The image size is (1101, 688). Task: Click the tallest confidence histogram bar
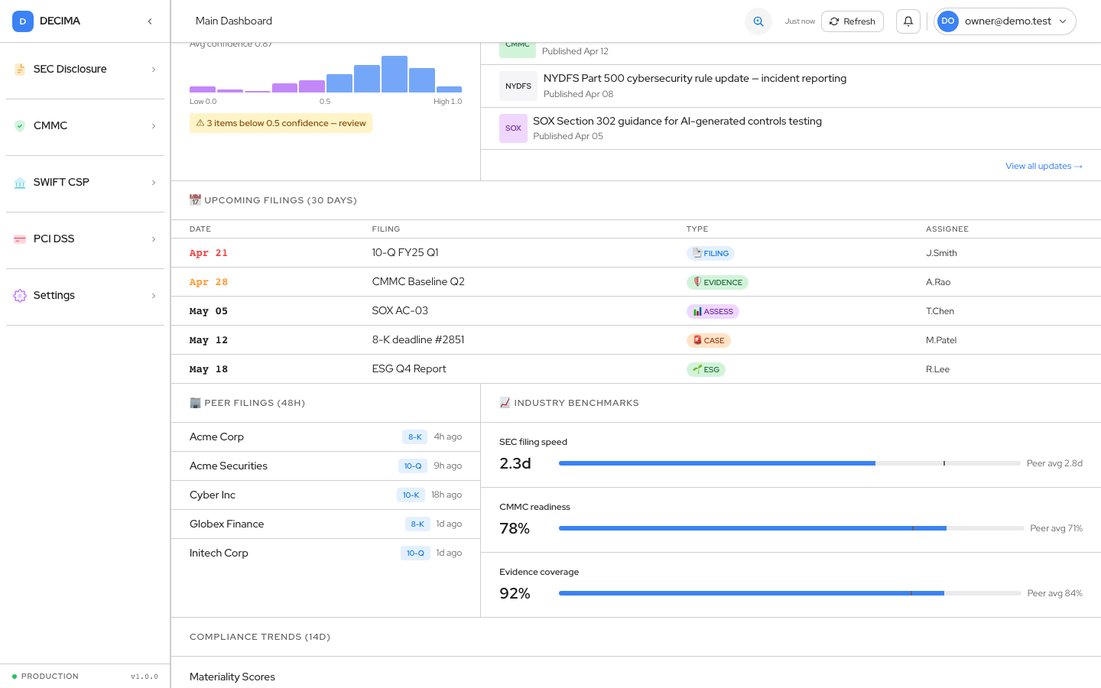(x=395, y=74)
